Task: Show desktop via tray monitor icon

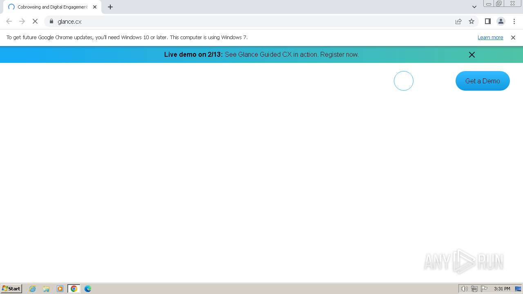Action: pyautogui.click(x=518, y=289)
